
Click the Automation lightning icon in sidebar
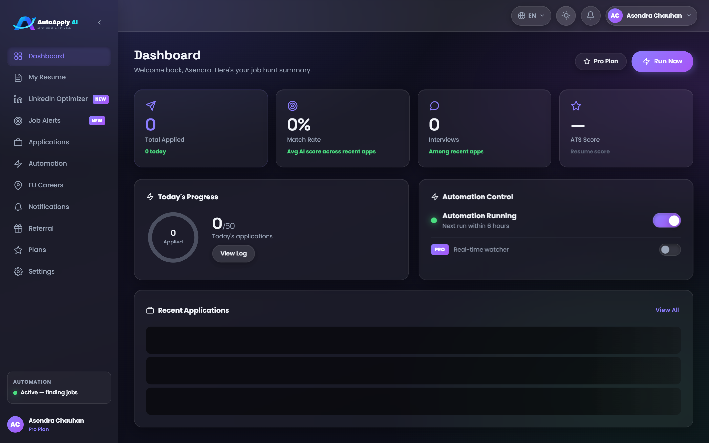[18, 164]
